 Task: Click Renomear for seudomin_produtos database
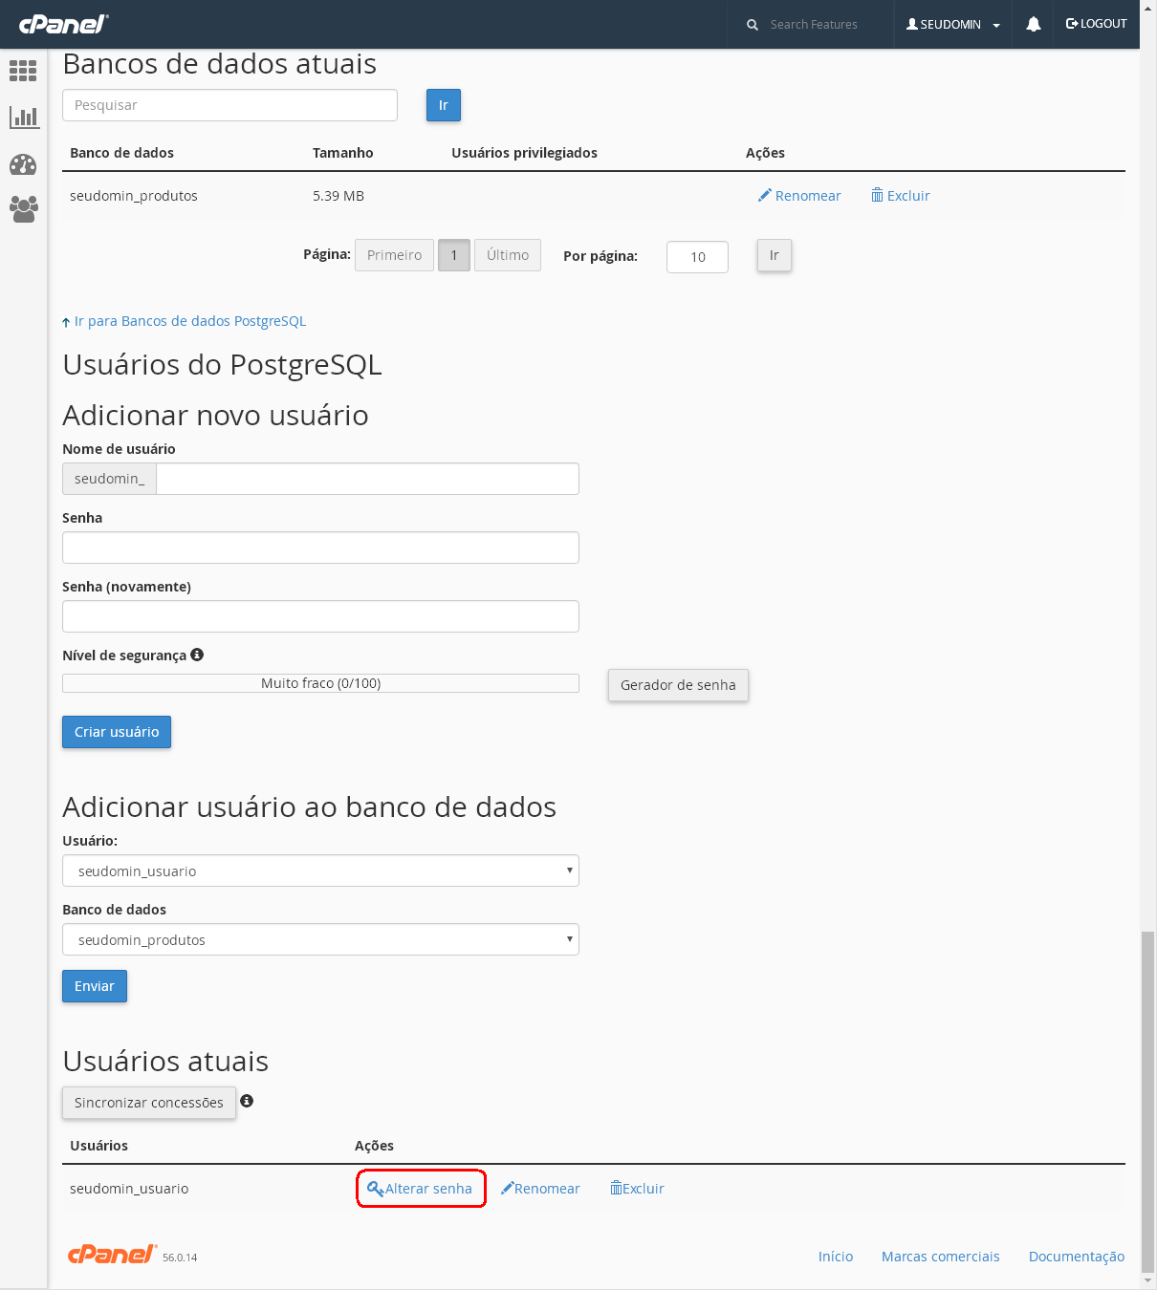coord(799,196)
